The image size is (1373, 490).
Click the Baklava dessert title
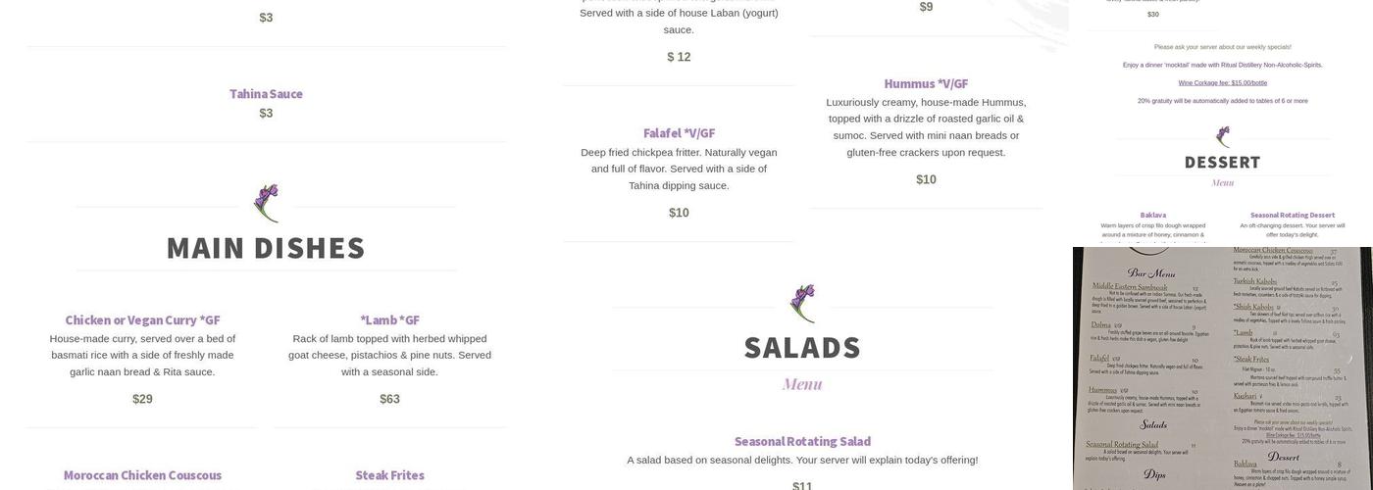tap(1153, 216)
